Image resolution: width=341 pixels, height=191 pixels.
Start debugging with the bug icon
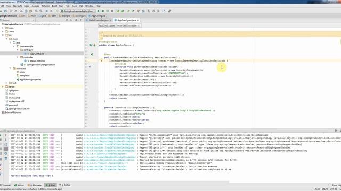point(103,11)
